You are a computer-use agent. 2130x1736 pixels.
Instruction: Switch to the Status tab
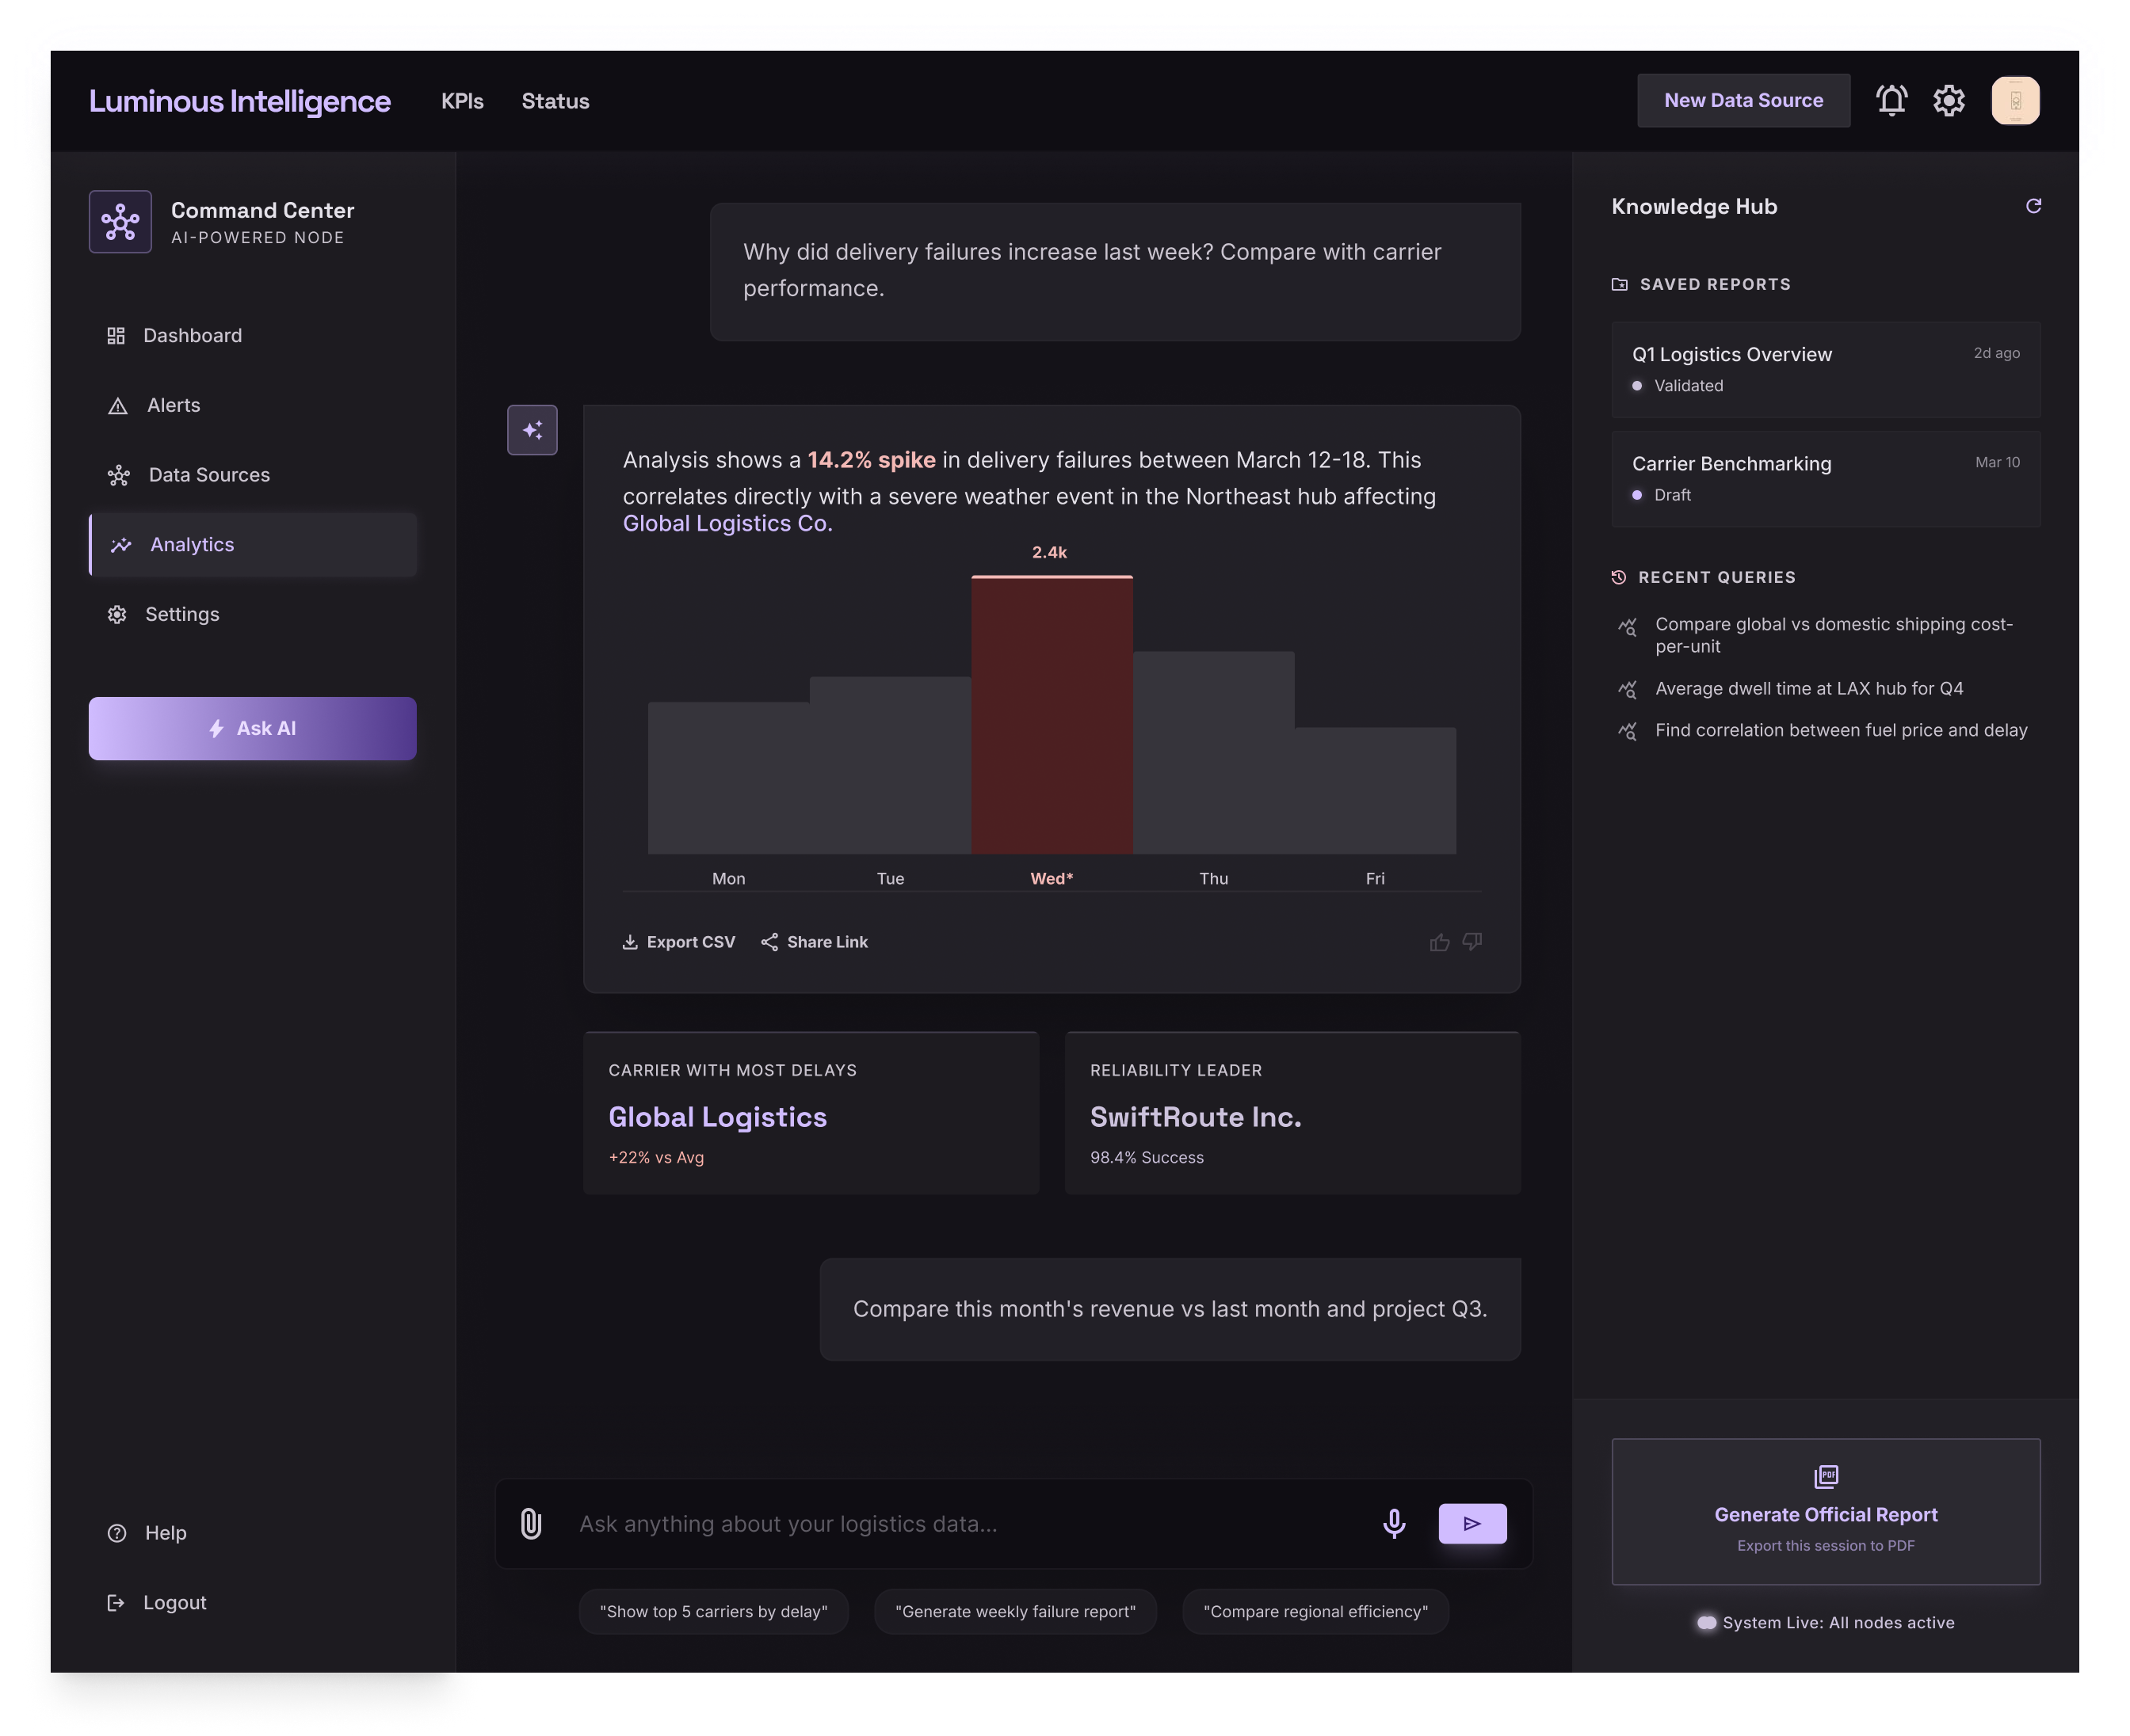555,101
